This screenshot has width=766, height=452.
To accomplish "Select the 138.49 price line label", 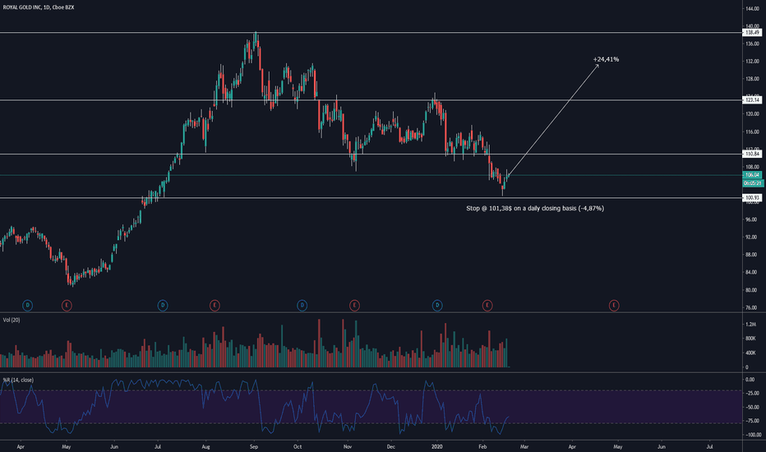I will coord(752,32).
